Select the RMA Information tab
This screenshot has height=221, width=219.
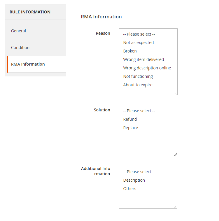[x=28, y=64]
